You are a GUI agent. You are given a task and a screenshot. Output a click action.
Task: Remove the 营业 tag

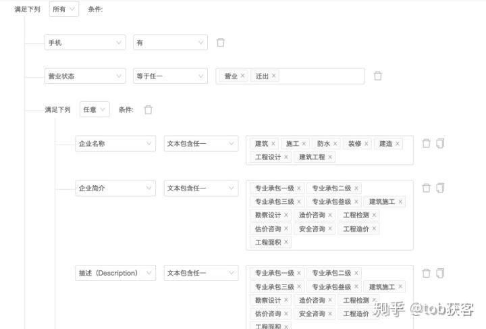242,76
